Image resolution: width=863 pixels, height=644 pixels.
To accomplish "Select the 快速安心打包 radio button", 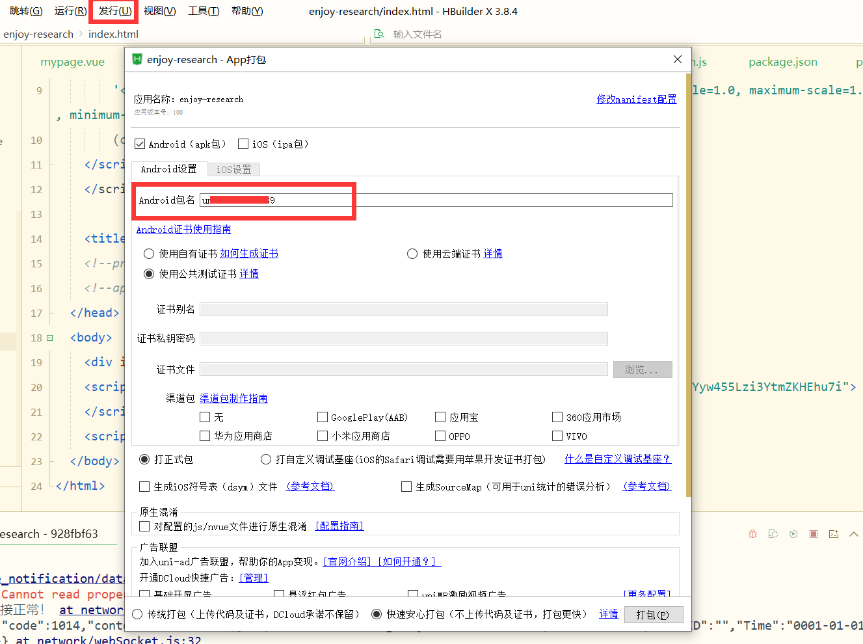I will [377, 614].
